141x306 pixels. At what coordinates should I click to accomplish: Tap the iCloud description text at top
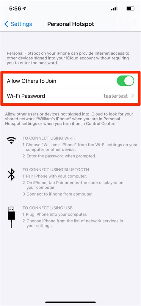(x=68, y=58)
